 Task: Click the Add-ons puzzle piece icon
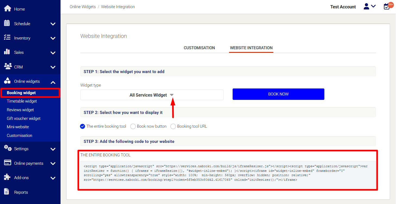[7, 177]
